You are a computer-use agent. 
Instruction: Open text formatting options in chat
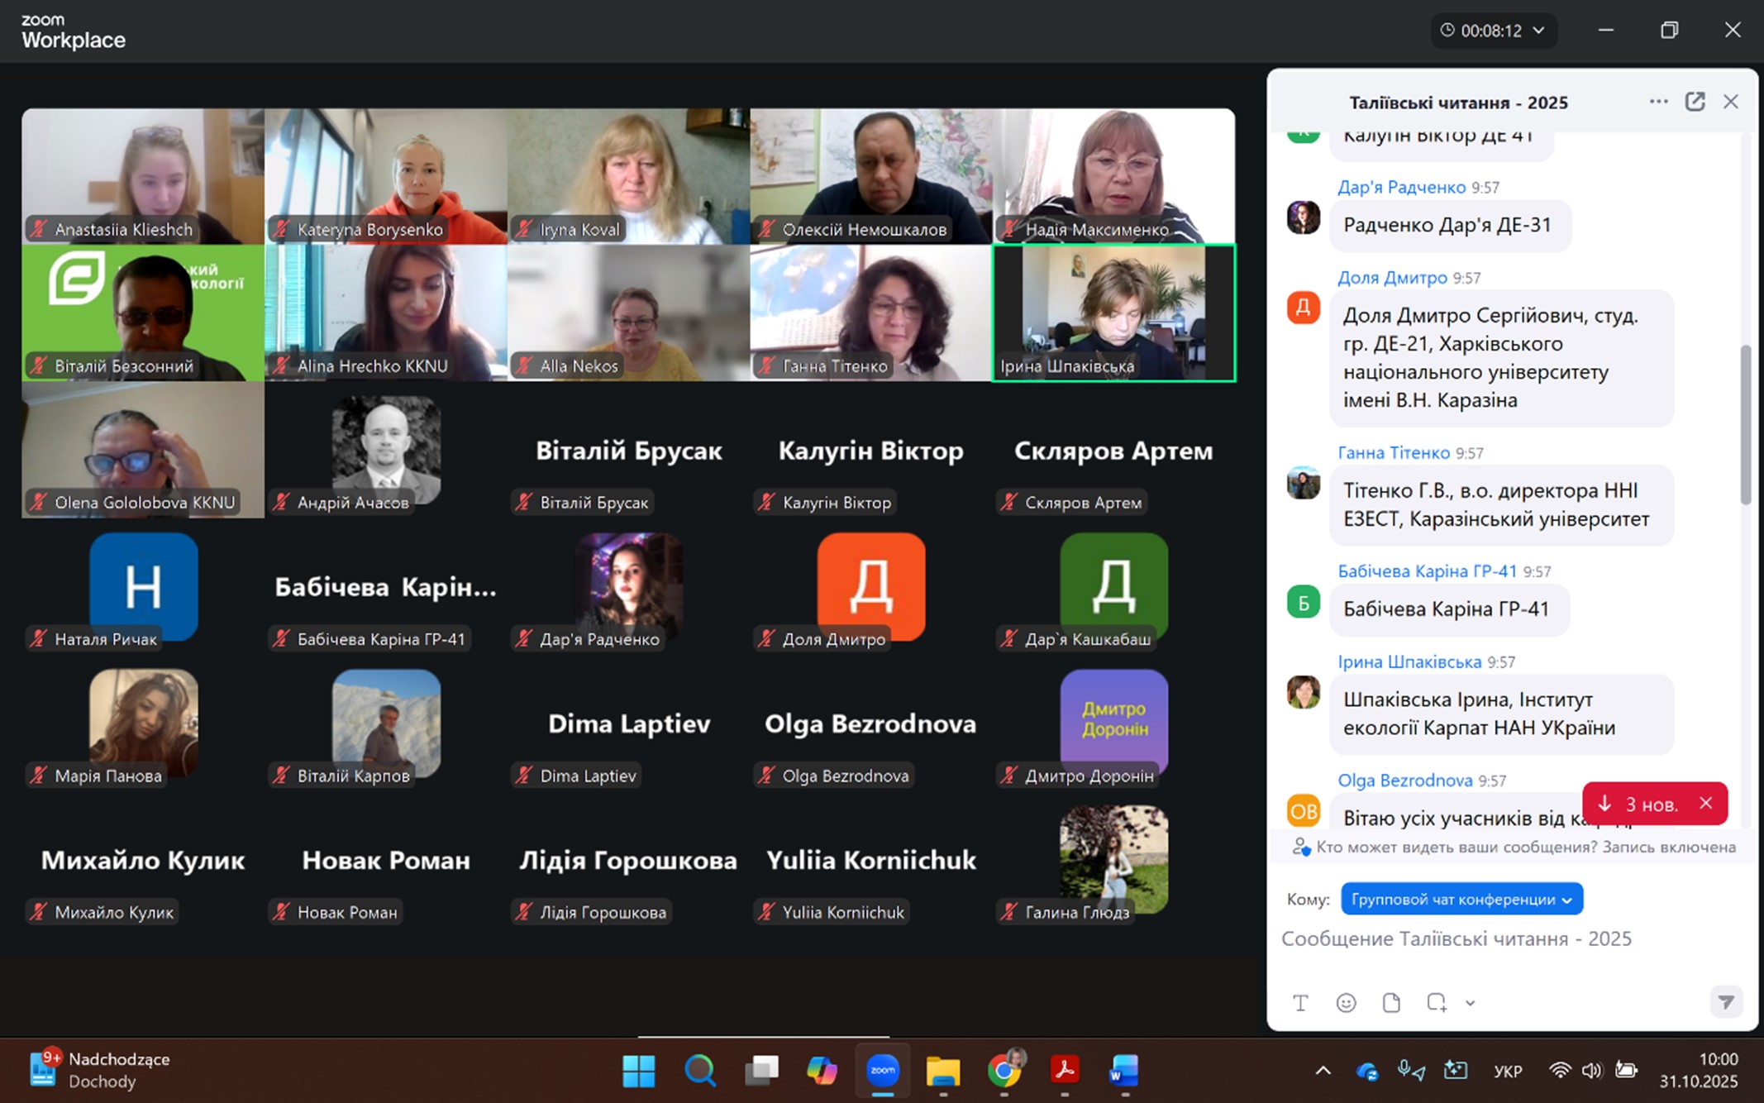[1300, 1003]
